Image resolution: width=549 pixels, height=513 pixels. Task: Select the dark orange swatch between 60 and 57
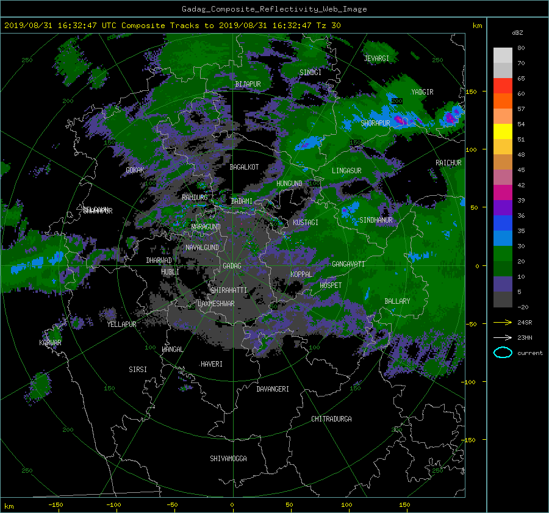coord(503,101)
